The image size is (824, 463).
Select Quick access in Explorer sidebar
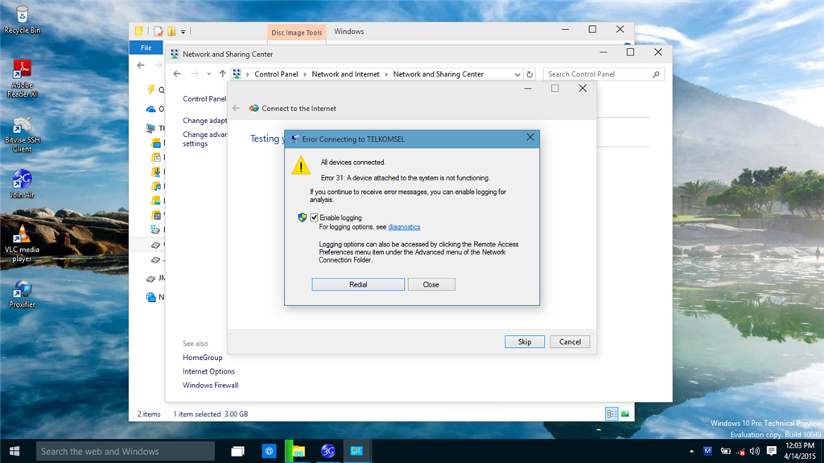pos(155,90)
